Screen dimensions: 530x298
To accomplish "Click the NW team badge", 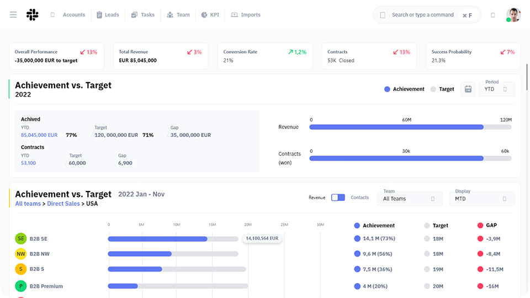I will 20,254.
